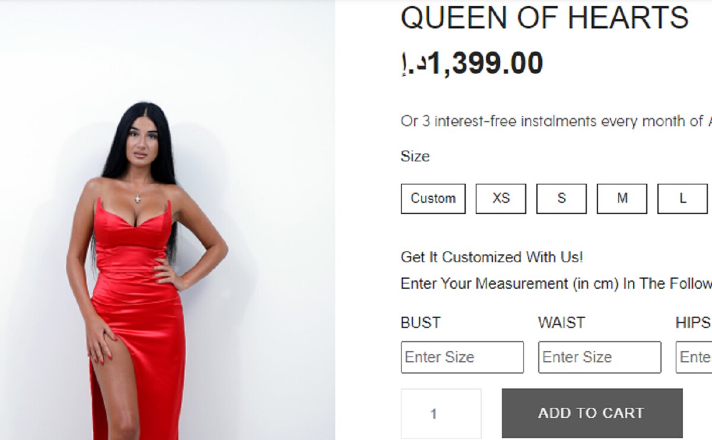Click the QUEEN OF HEARTS product title
Image resolution: width=712 pixels, height=440 pixels.
pyautogui.click(x=545, y=18)
